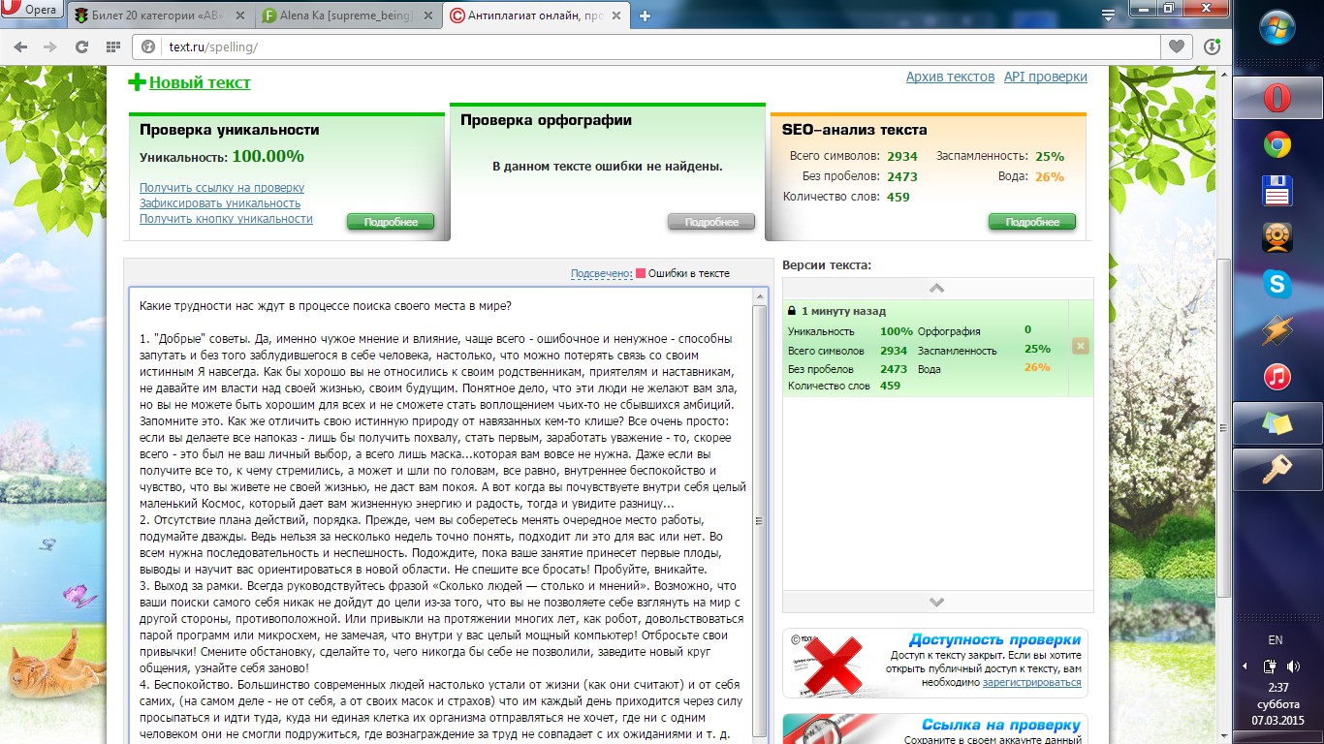This screenshot has width=1324, height=744.
Task: Click the volume icon in system tray
Action: click(1292, 666)
